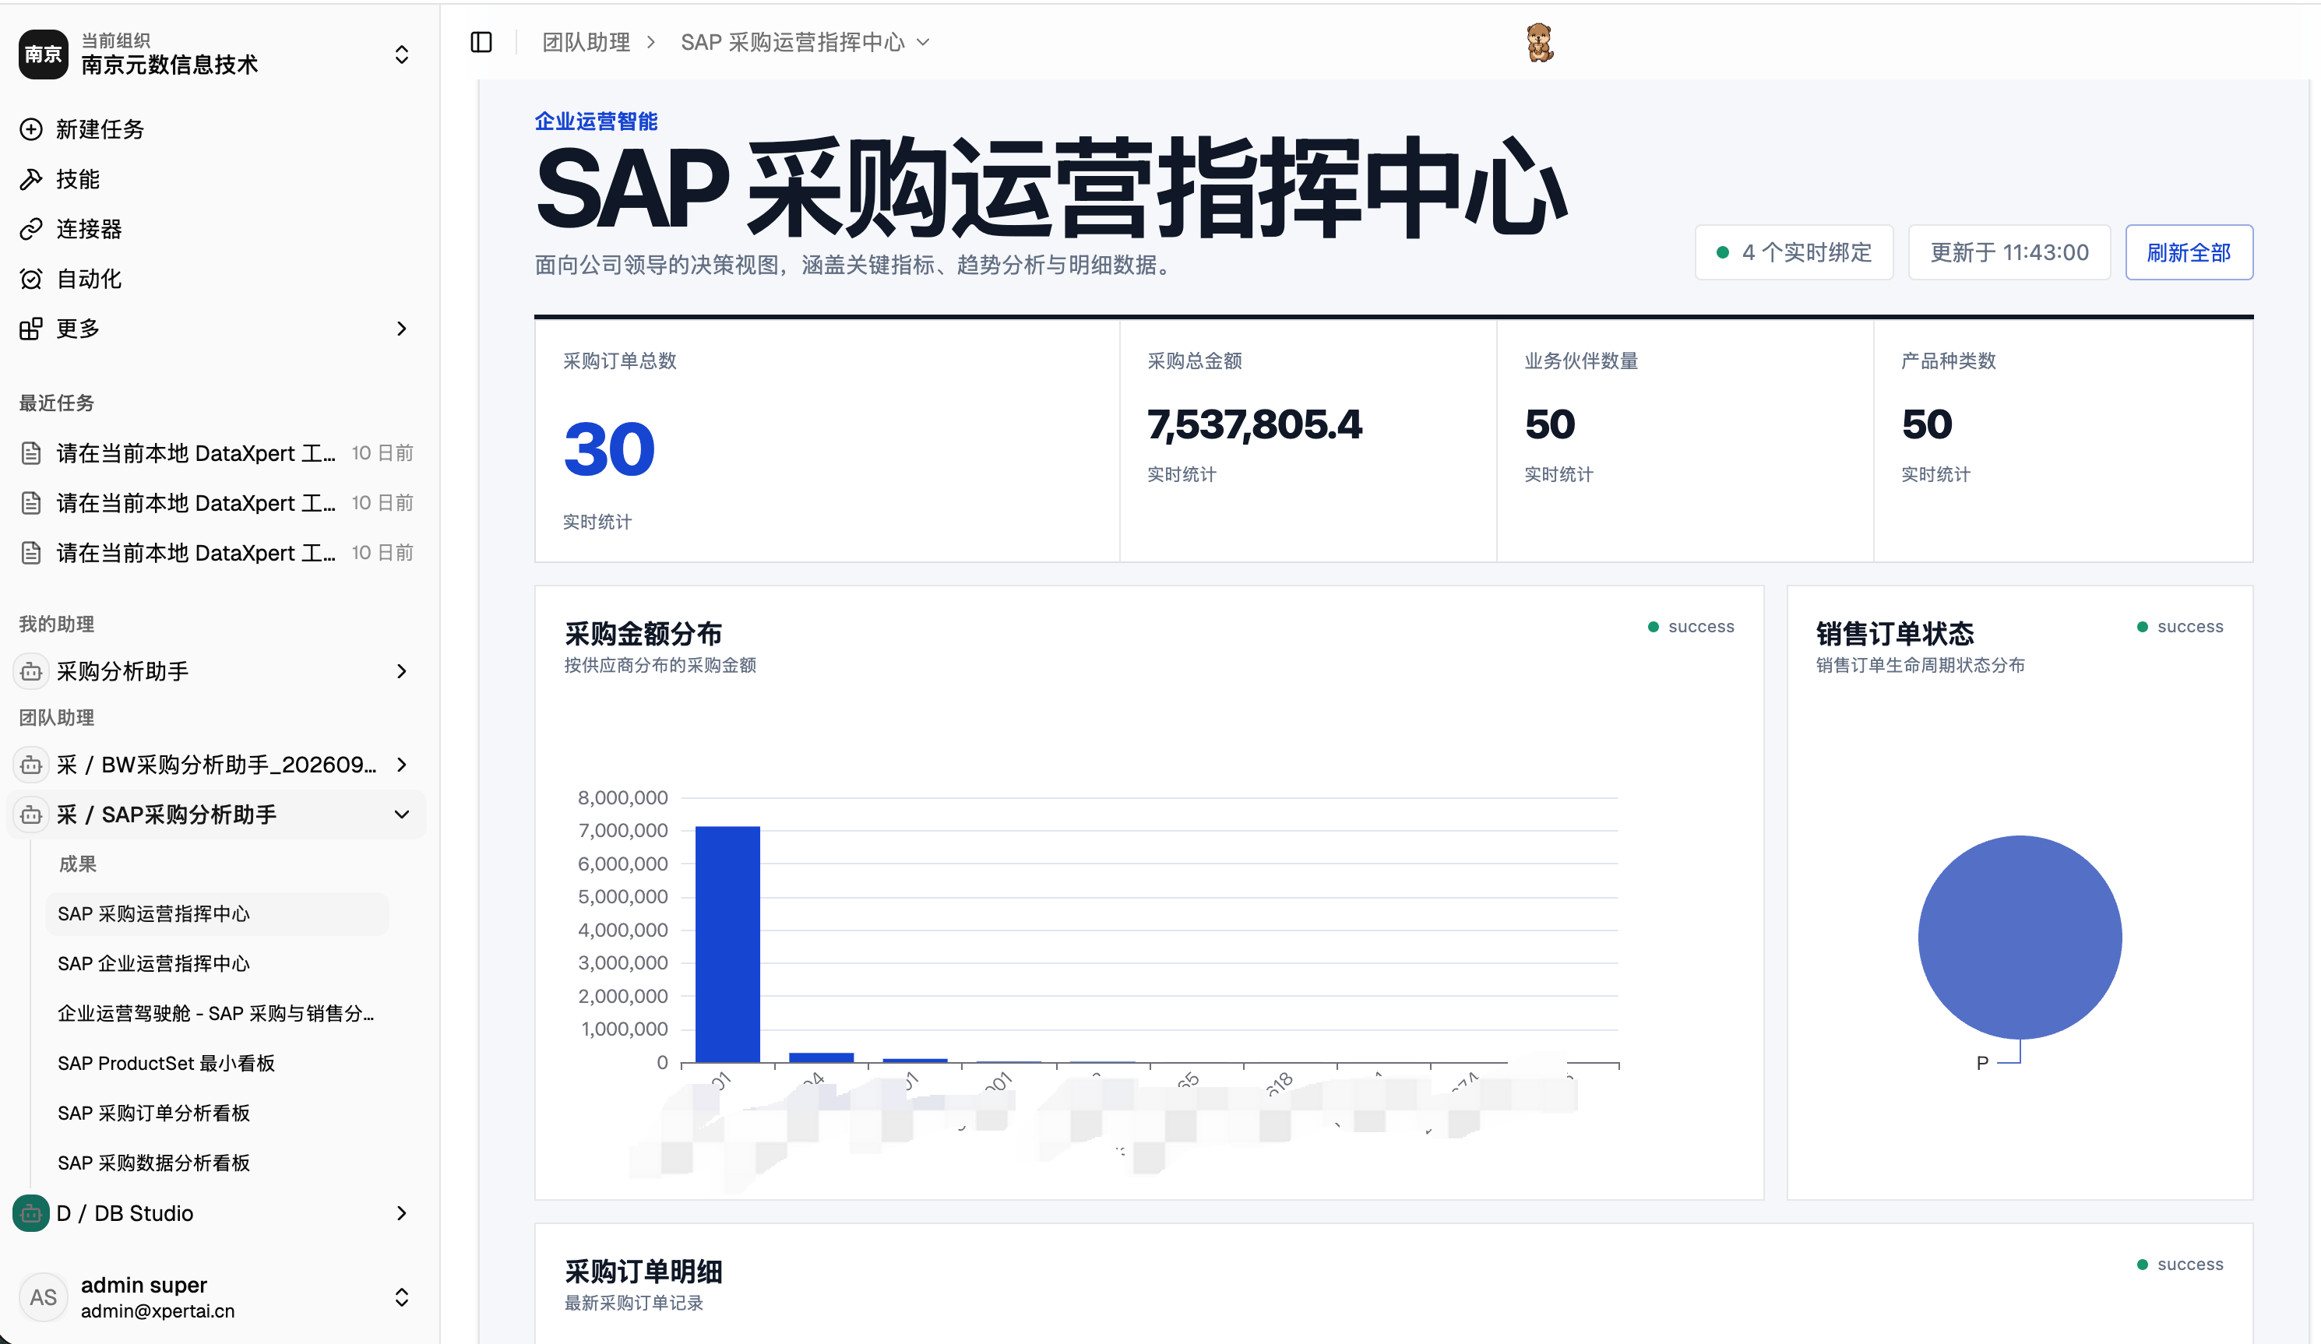Click the 成果 label under SAP采购分析助手
This screenshot has height=1344, width=2321.
tap(79, 864)
